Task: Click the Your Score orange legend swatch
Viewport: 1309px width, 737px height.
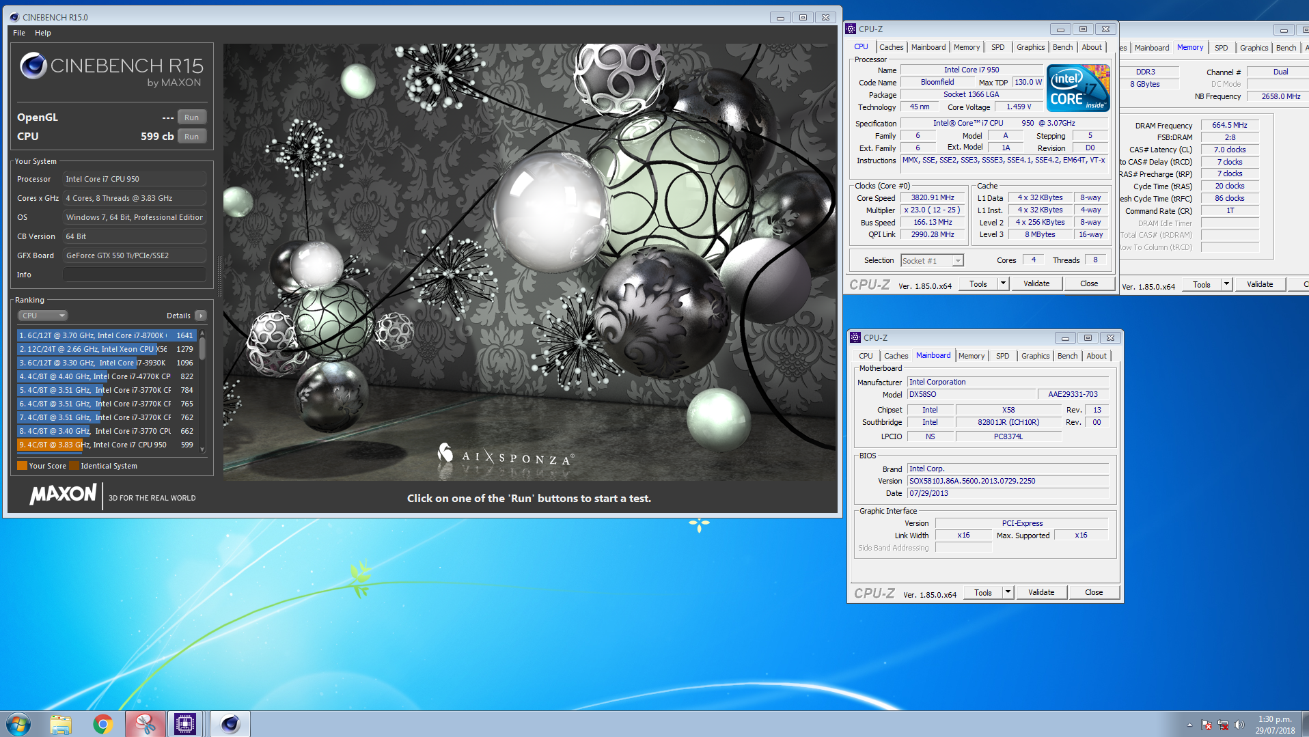Action: pyautogui.click(x=23, y=466)
